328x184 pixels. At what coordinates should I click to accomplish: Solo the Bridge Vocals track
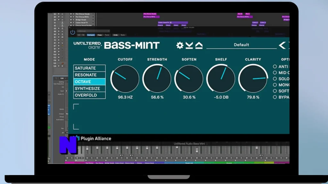click(73, 19)
